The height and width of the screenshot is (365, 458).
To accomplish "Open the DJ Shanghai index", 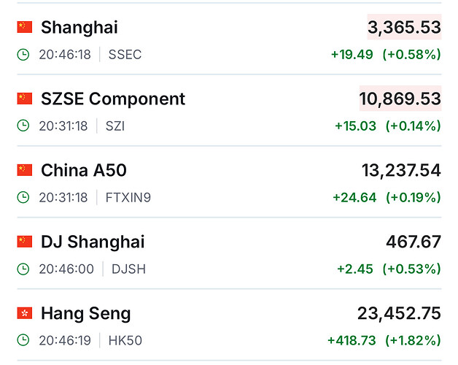I will coord(93,242).
